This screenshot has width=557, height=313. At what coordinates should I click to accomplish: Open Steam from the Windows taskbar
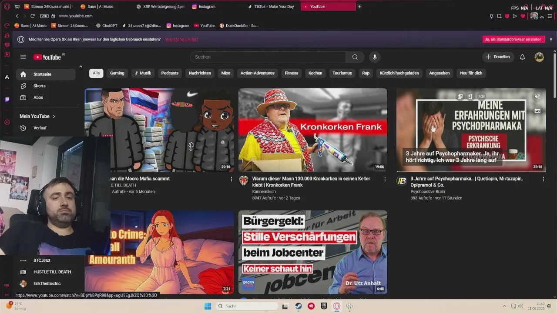[x=298, y=306]
